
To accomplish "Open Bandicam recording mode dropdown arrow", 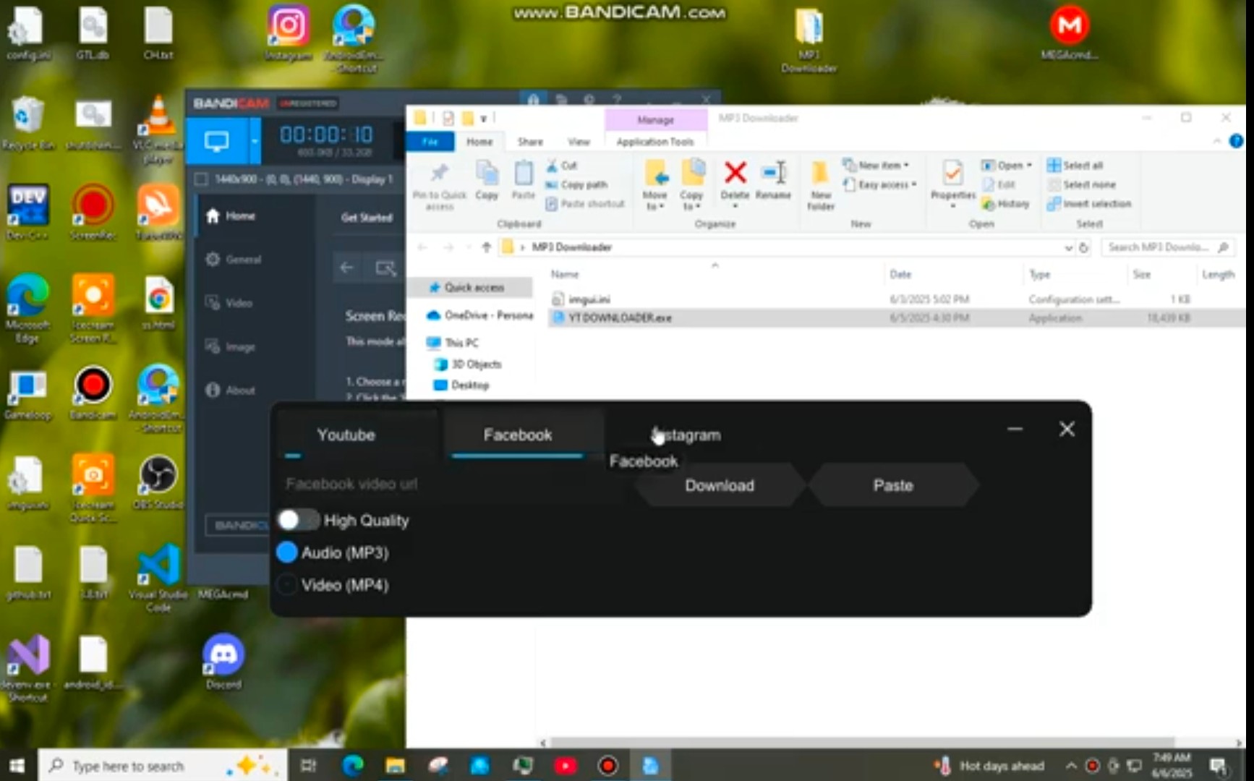I will point(255,140).
